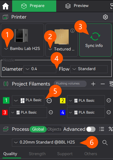Open the Strength settings tab
This screenshot has width=113, height=160.
pos(37,154)
